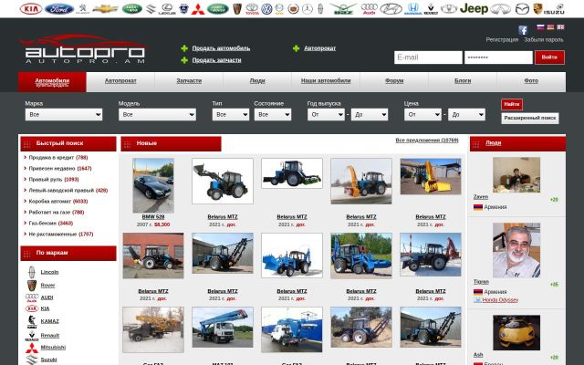Switch language with the UK flag
The image size is (584, 365).
[560, 26]
